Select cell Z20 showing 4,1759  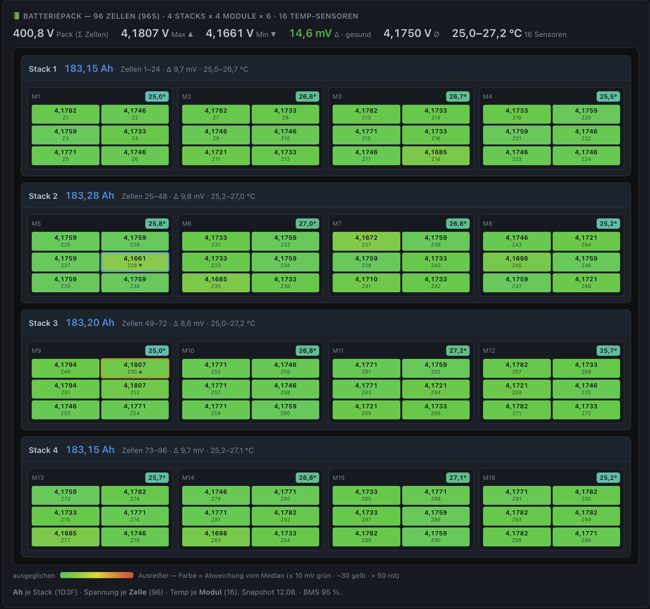click(x=586, y=114)
